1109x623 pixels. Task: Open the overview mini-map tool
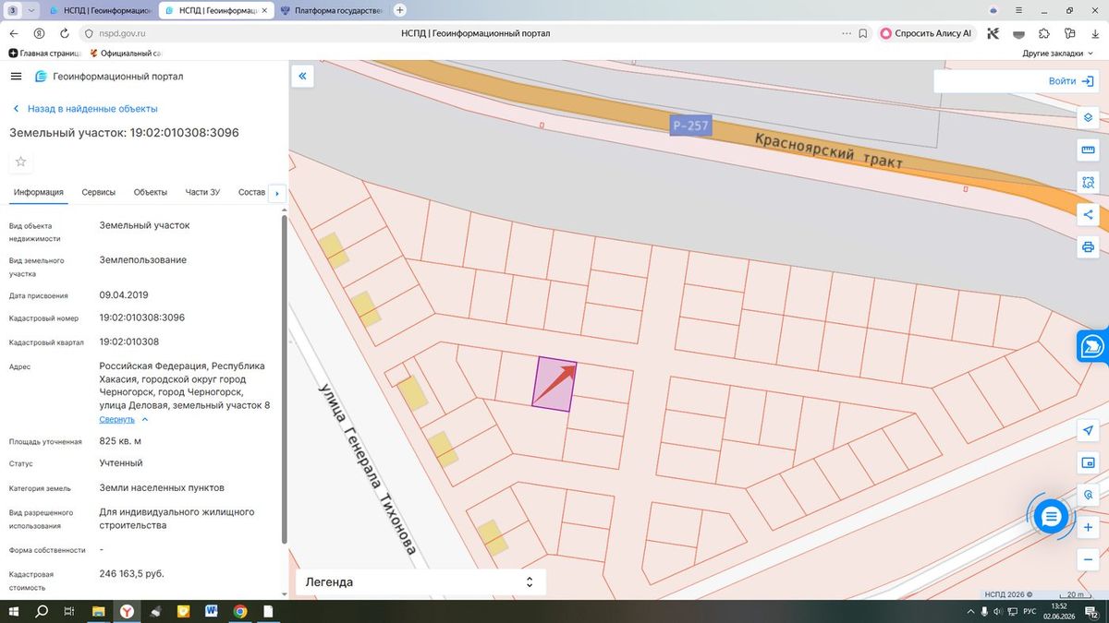1088,463
